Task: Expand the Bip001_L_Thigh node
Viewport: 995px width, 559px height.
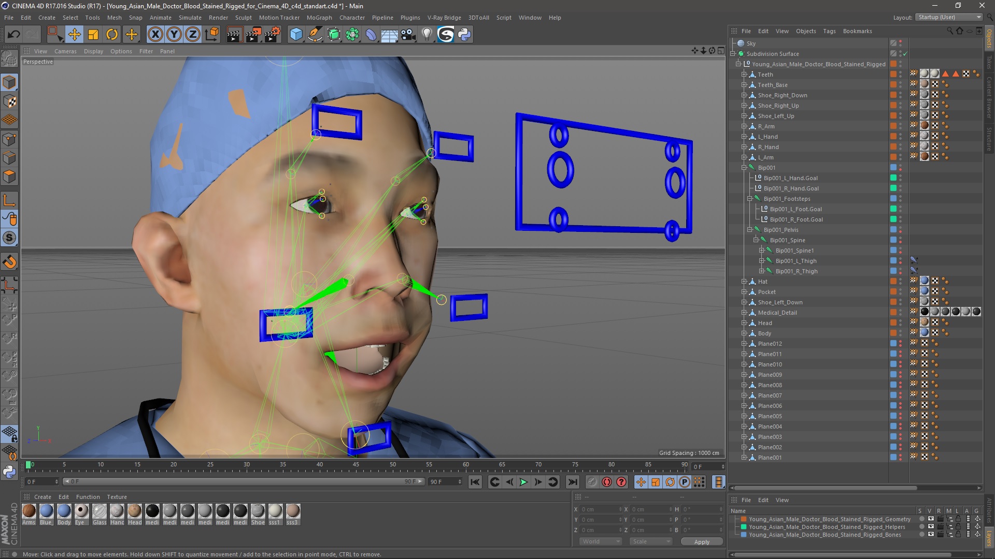Action: point(762,261)
